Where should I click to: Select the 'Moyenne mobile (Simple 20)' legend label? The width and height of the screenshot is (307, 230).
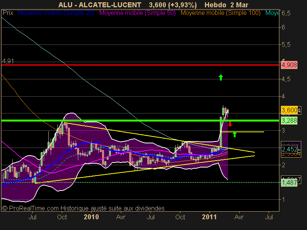coord(56,13)
